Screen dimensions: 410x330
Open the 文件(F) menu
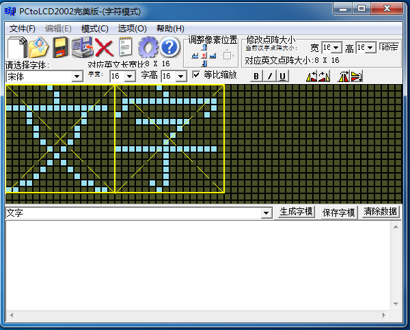[x=23, y=29]
